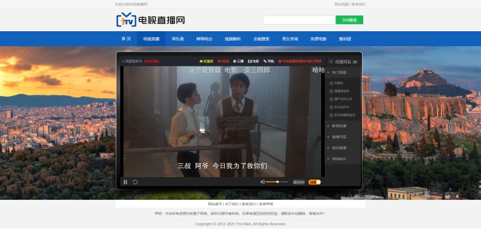Open 美女秀场 in the navigation bar

point(290,39)
